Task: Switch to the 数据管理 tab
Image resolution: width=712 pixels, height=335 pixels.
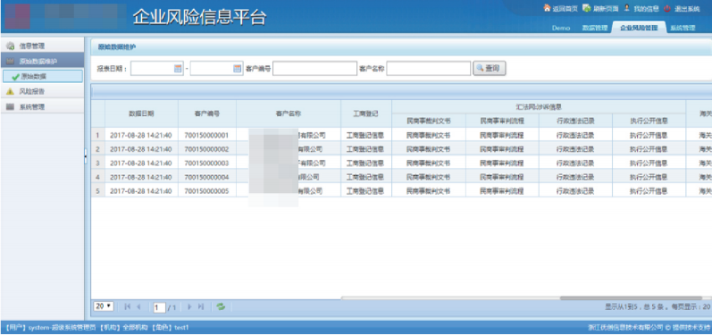Action: click(594, 28)
